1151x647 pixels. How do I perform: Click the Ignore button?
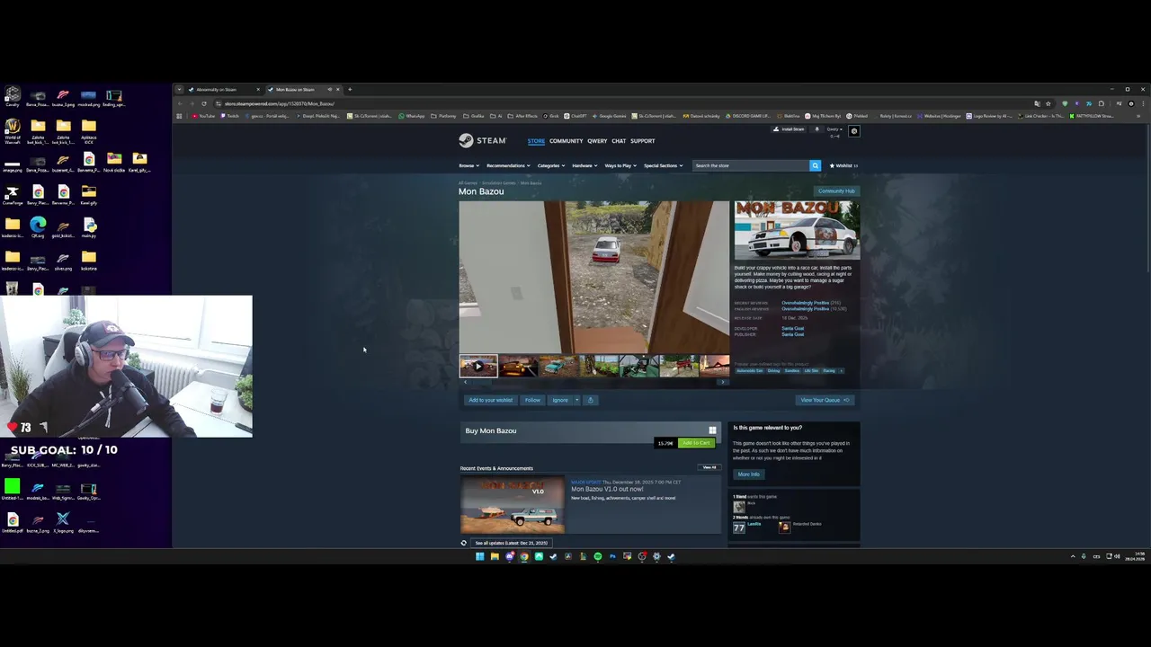pyautogui.click(x=560, y=400)
